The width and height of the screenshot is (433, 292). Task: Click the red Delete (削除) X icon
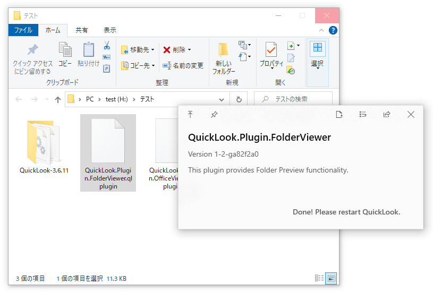(166, 50)
